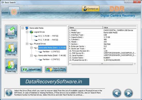Click the disk icon beside Disk6 entry
The height and width of the screenshot is (100, 142).
point(36,55)
